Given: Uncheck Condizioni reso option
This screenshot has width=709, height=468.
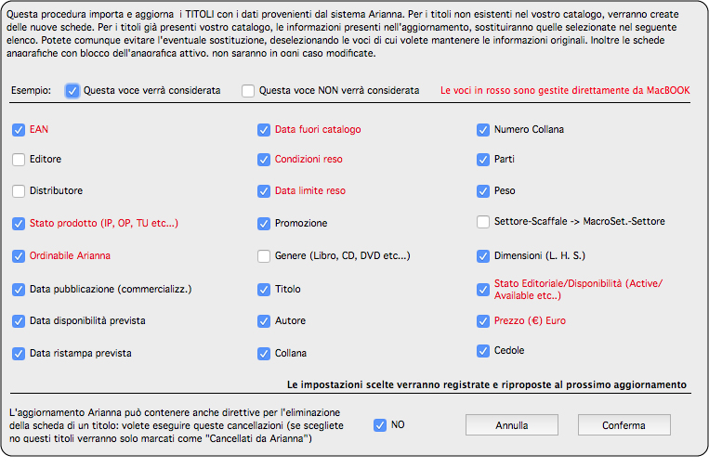Looking at the screenshot, I should (x=264, y=160).
